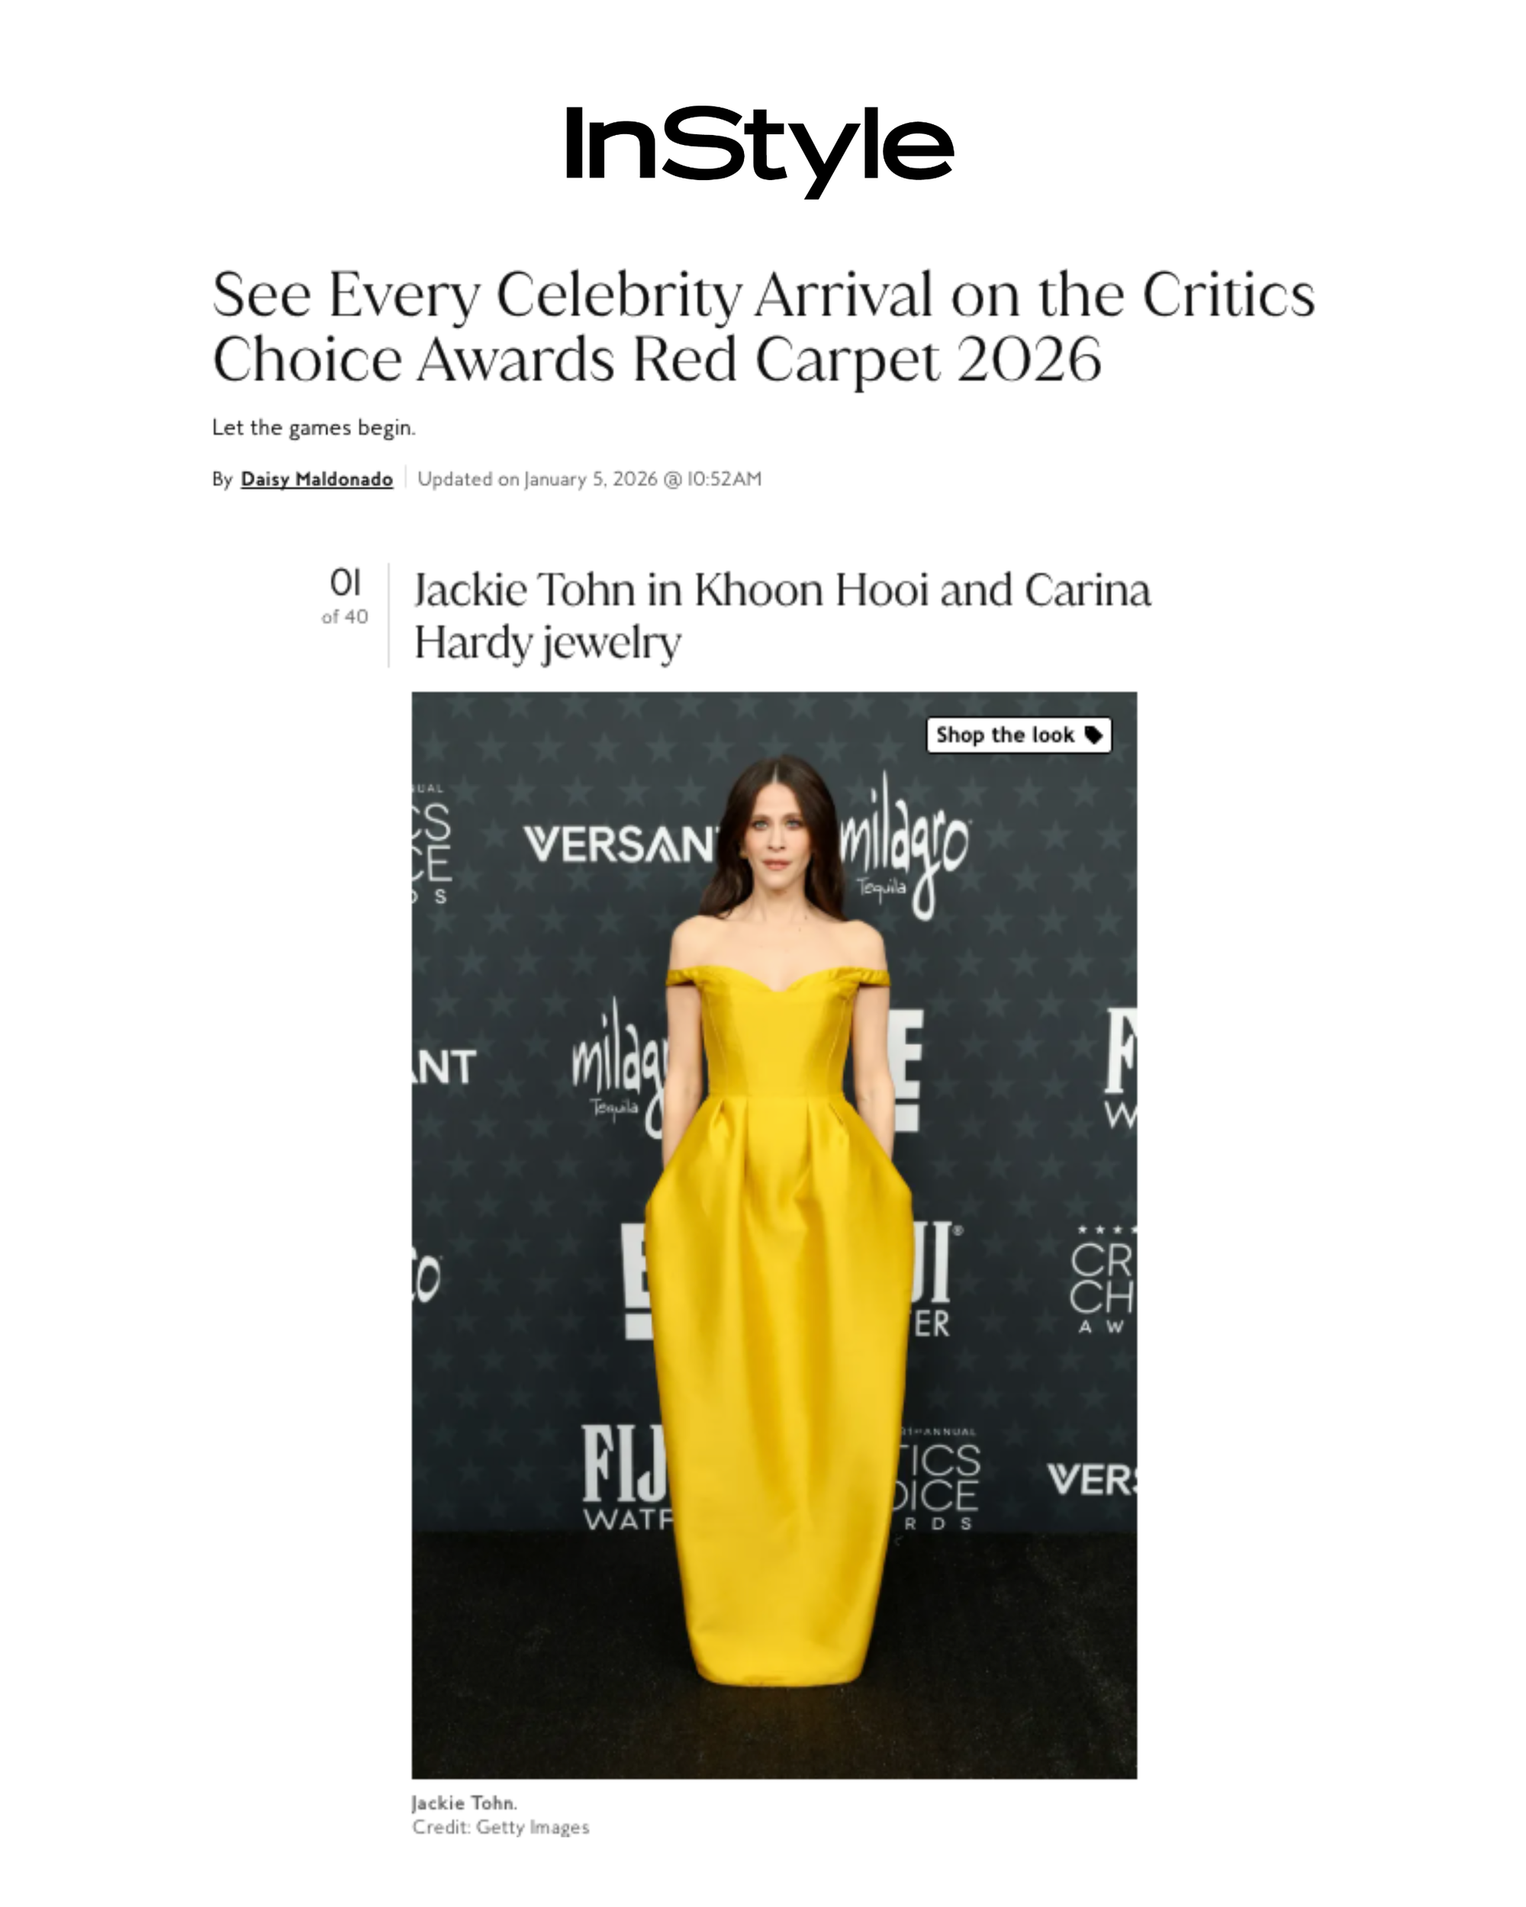Click the slide title Jackie Tohn in Khoon Hooi

(x=783, y=616)
